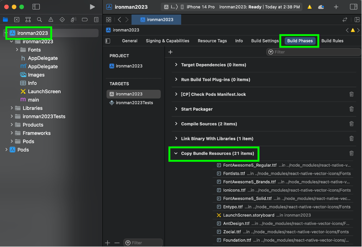
Task: Open the Build Rules tab
Action: pos(332,41)
